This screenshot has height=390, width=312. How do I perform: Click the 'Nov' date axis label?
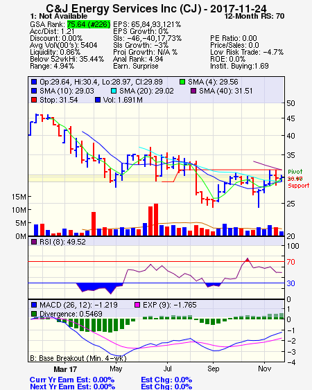(x=264, y=369)
